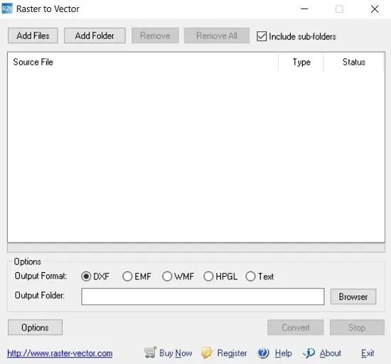Click the About info icon
The height and width of the screenshot is (364, 391).
point(309,353)
